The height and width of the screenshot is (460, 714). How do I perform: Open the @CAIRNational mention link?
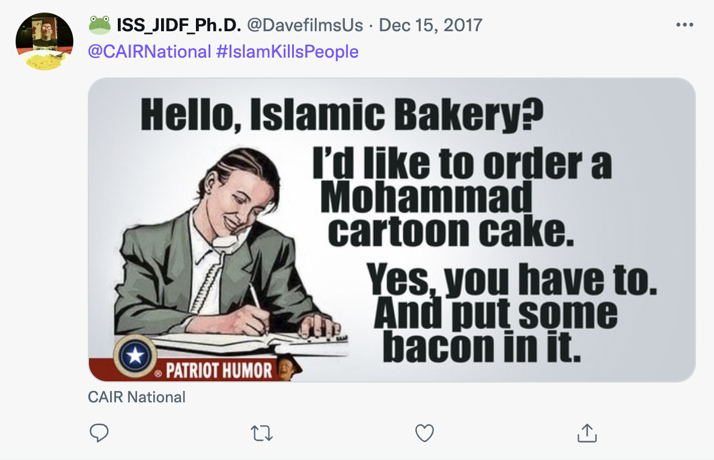pyautogui.click(x=150, y=52)
